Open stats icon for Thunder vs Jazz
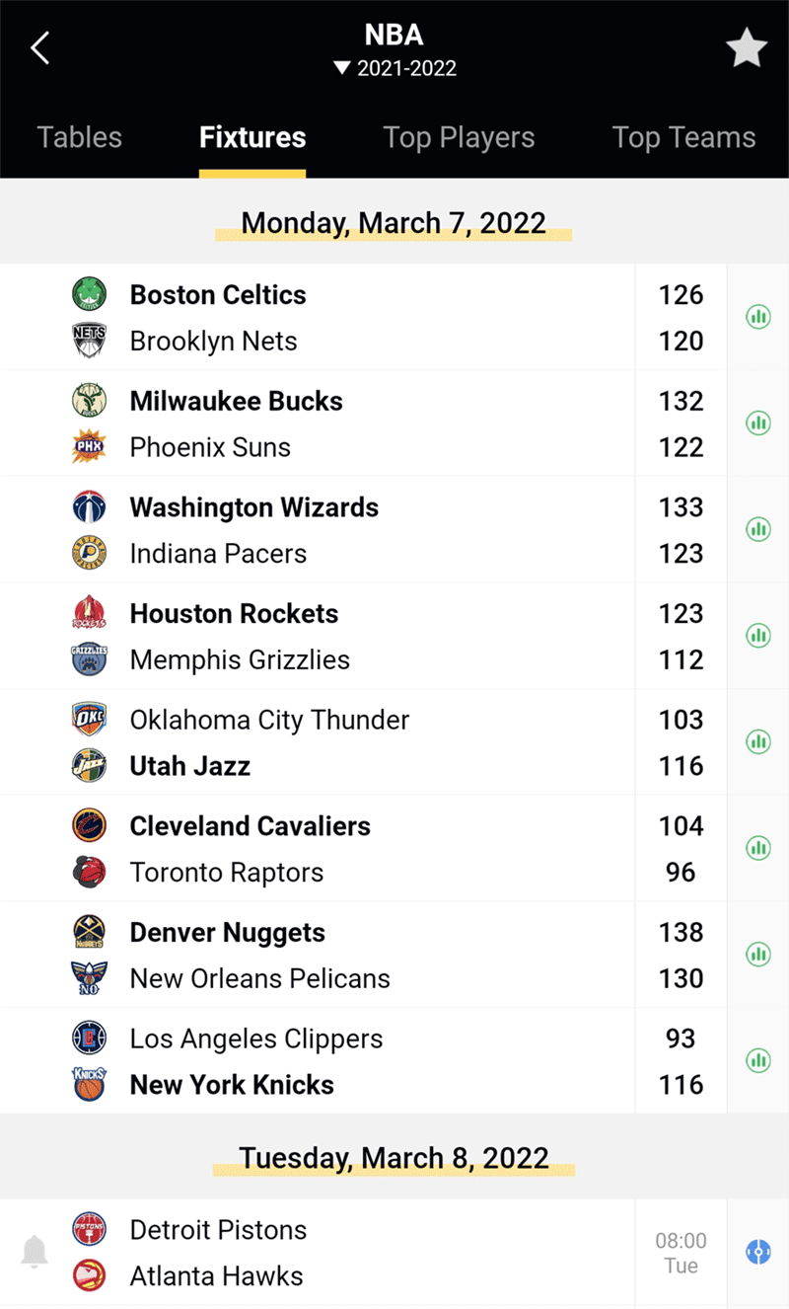 point(758,741)
